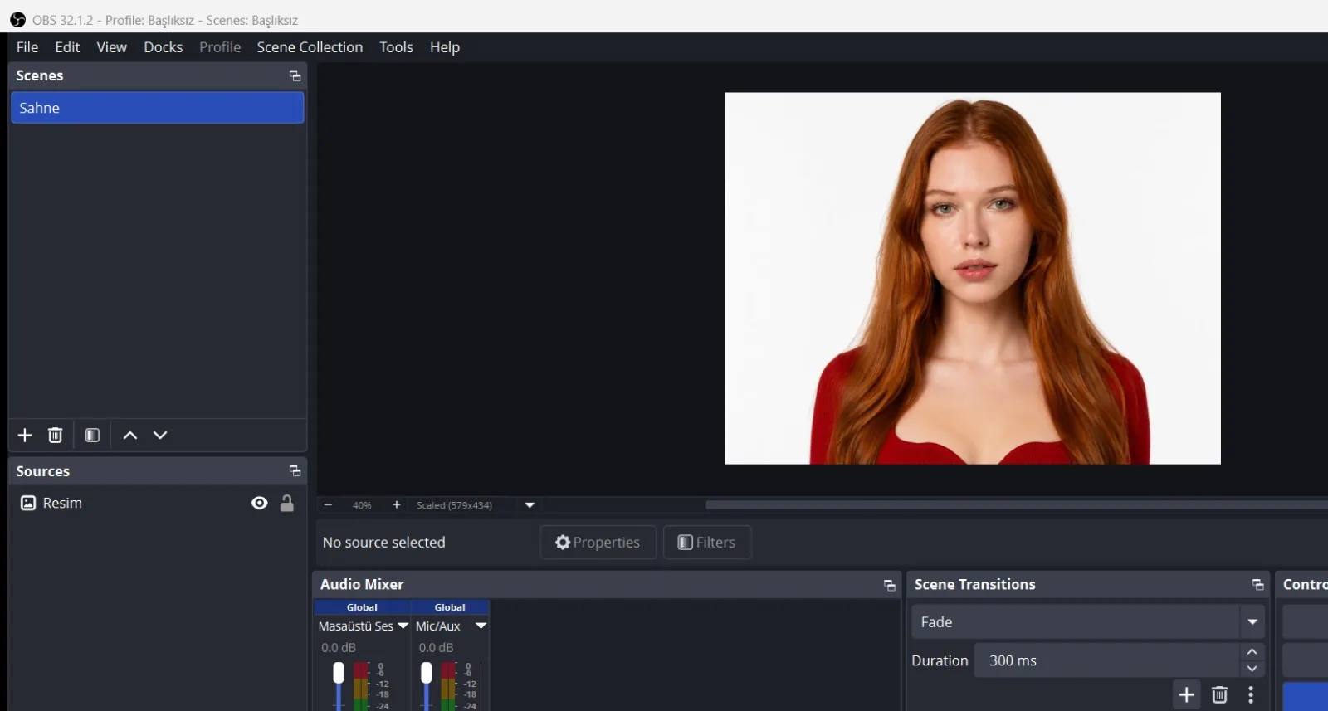Adjust Masaüstü Ses volume slider
Screen dimensions: 1328x711
[339, 673]
